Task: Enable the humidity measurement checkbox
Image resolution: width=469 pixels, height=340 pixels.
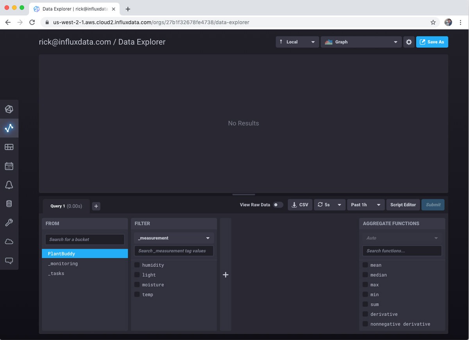Action: pyautogui.click(x=137, y=265)
